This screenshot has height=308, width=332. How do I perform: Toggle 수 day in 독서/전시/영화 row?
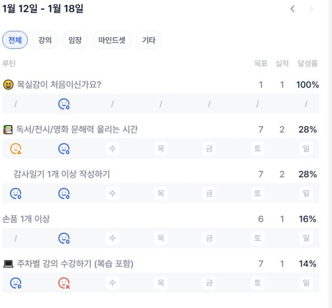pos(112,149)
